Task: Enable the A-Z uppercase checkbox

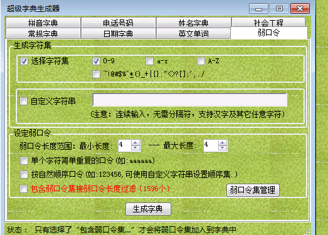Action: (x=201, y=61)
